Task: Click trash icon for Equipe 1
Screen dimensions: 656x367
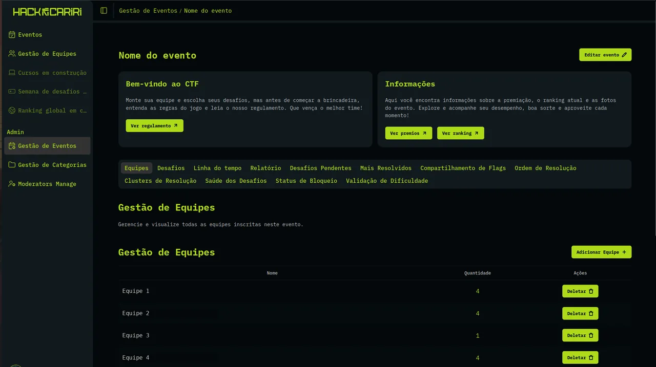Action: (x=591, y=291)
